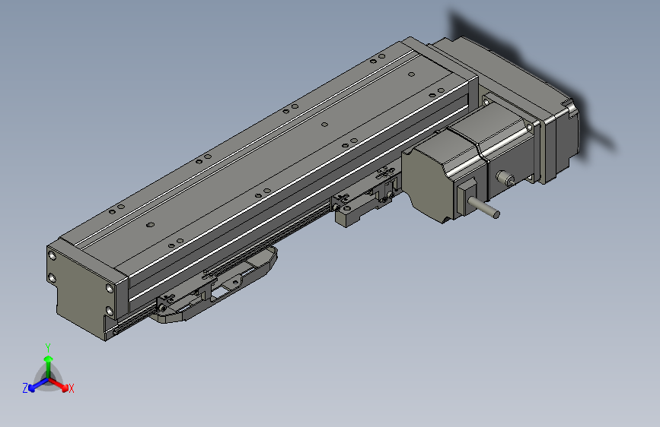Click the red X axis of the triad
This screenshot has width=660, height=427.
[x=59, y=384]
